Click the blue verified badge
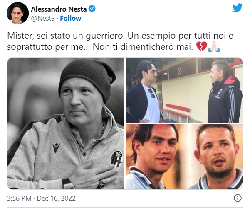 (92, 9)
